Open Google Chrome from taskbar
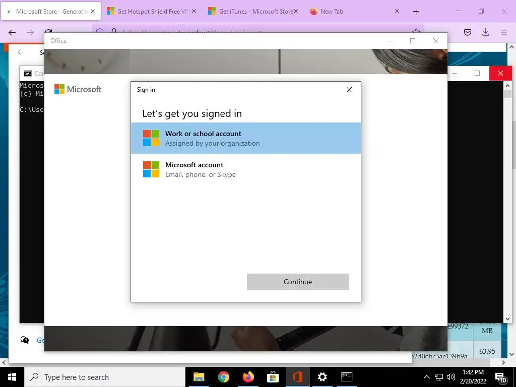 [223, 377]
